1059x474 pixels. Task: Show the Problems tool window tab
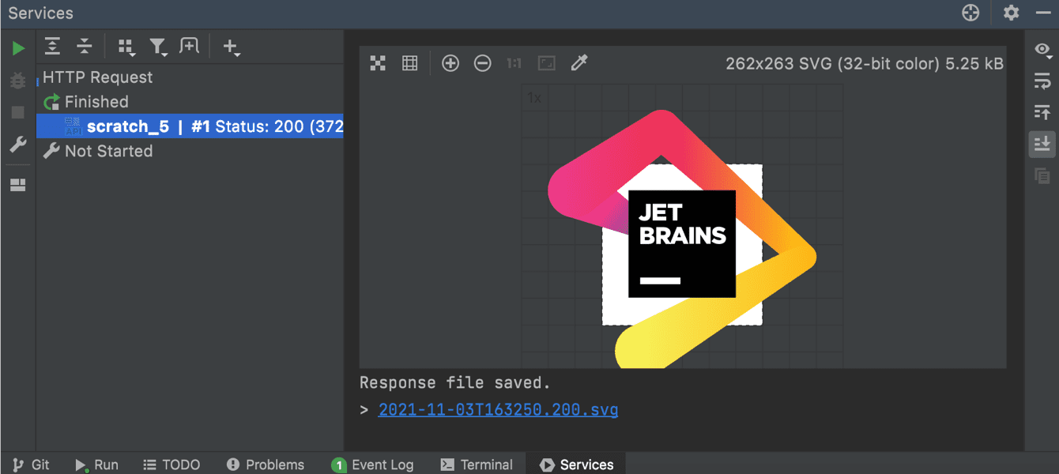point(266,465)
